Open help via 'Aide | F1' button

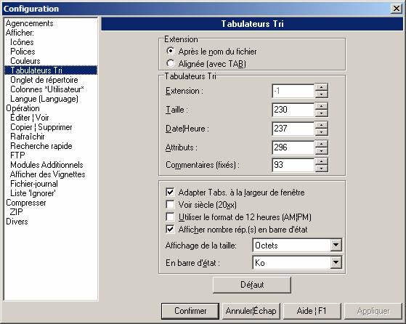click(312, 311)
